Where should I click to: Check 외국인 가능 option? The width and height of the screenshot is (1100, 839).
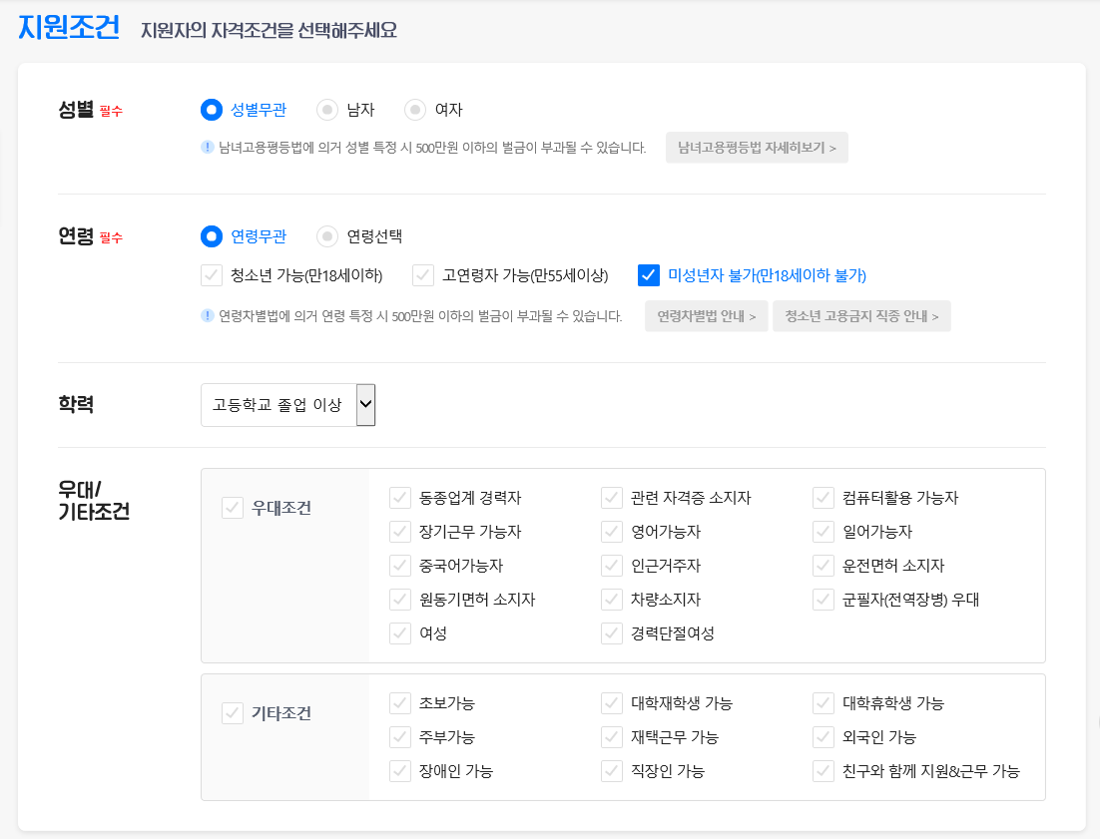coord(823,737)
